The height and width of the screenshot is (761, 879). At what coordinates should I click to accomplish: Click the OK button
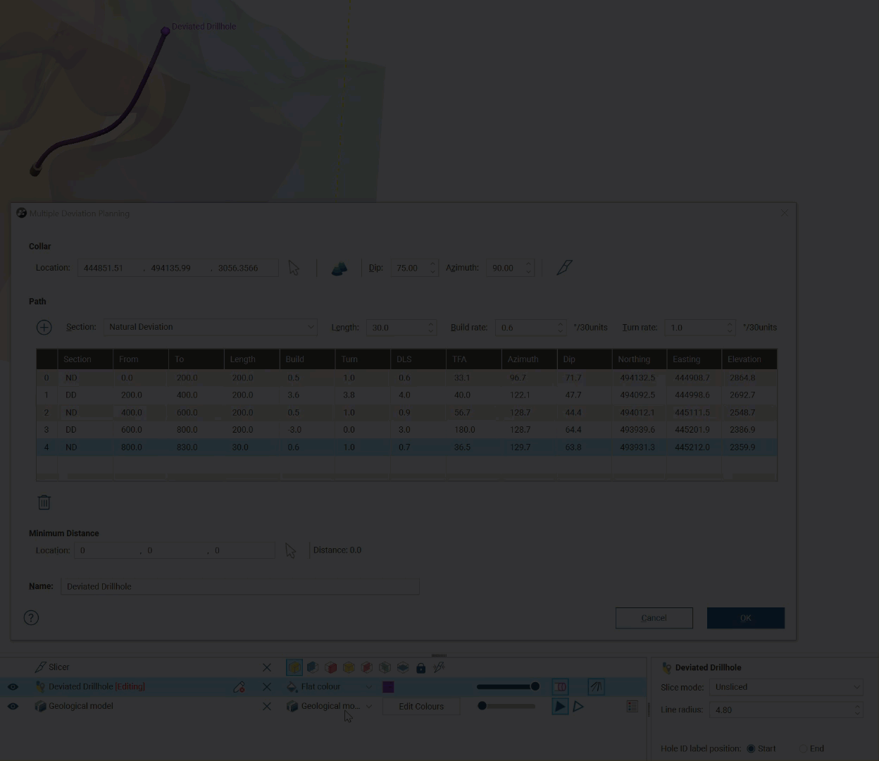pos(745,618)
